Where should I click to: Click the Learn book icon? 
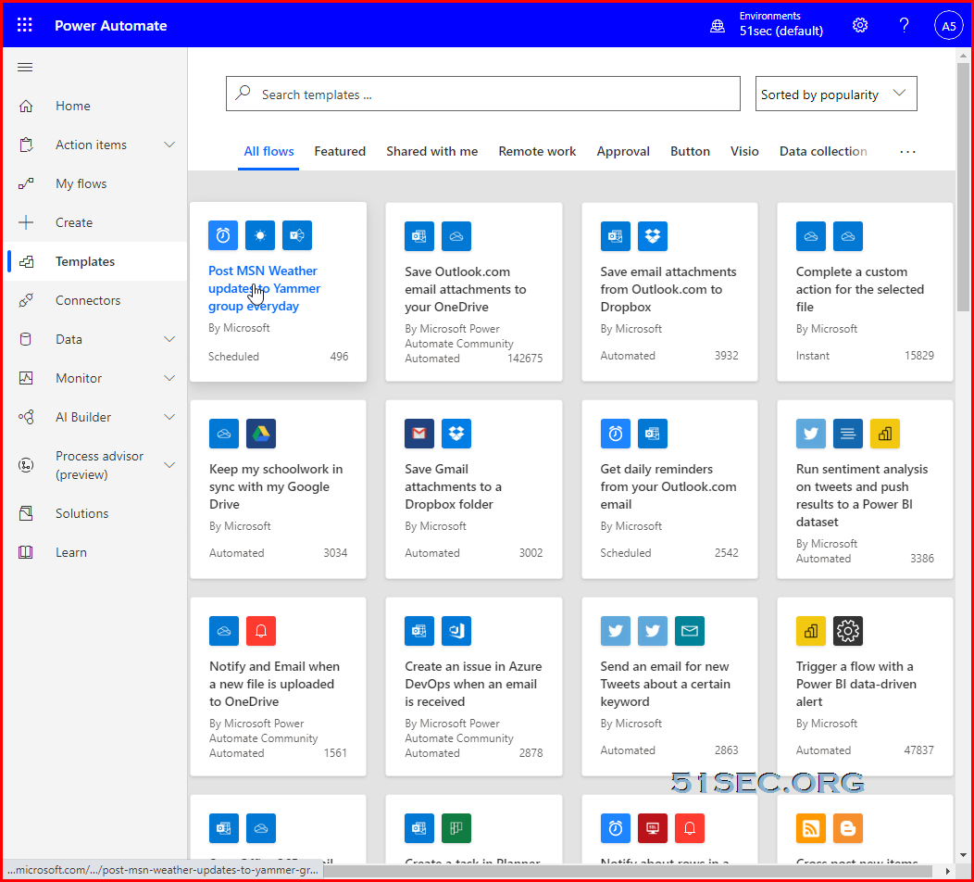pyautogui.click(x=26, y=552)
